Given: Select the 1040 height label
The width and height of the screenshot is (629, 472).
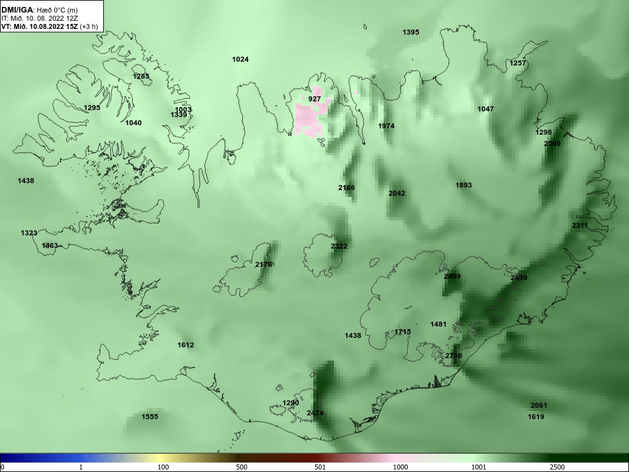Looking at the screenshot, I should (133, 123).
